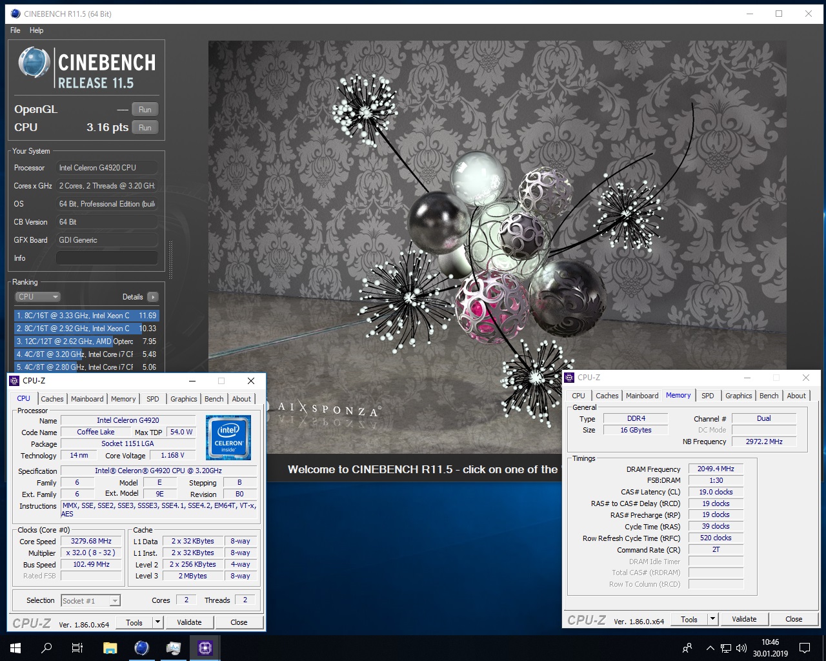
Task: Open the taskbar app beside Cinebench icon
Action: click(x=173, y=648)
